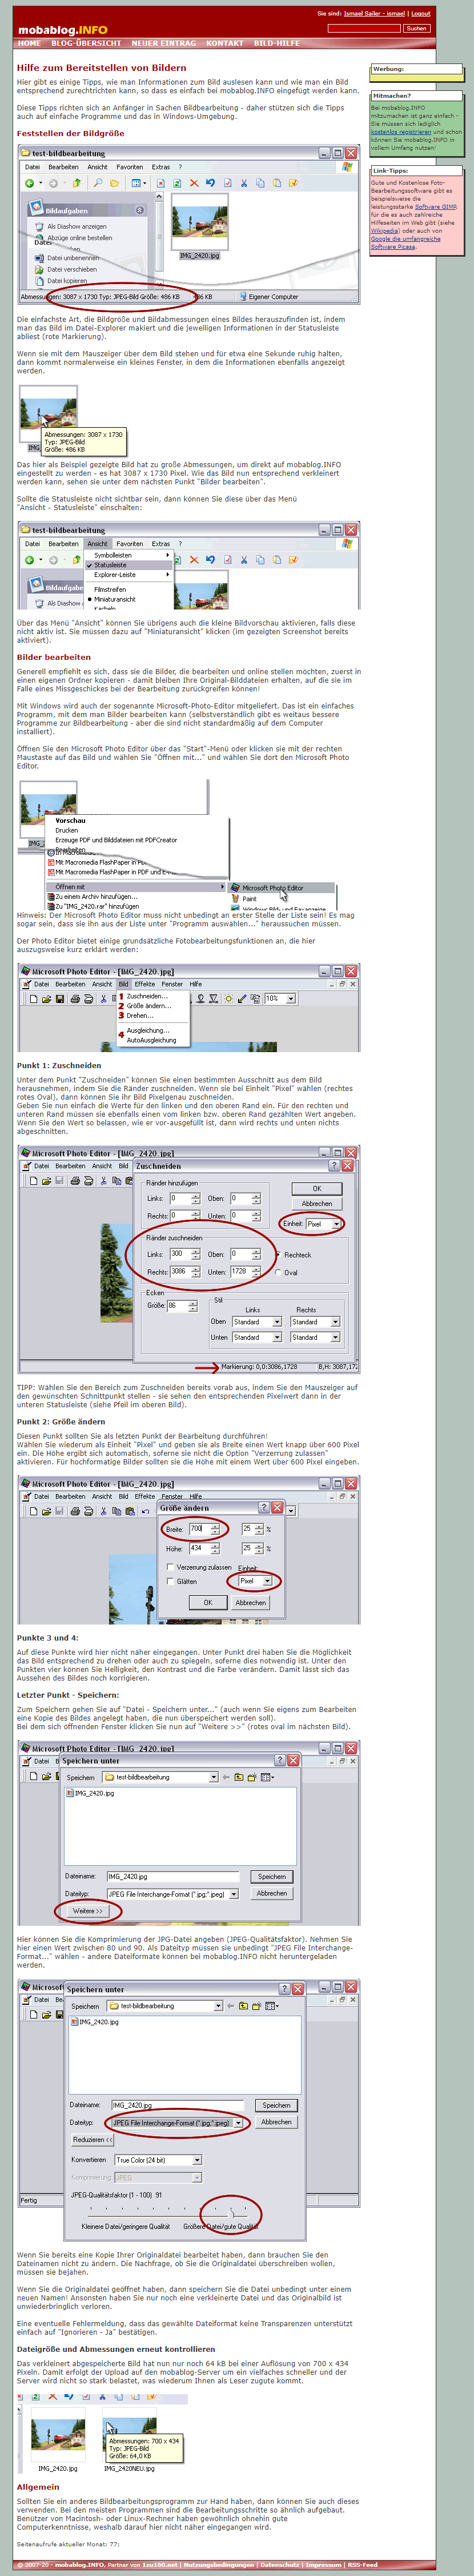The height and width of the screenshot is (2576, 474).
Task: Click the blue Undo arrow in the first Explorer toolbar
Action: click(210, 183)
